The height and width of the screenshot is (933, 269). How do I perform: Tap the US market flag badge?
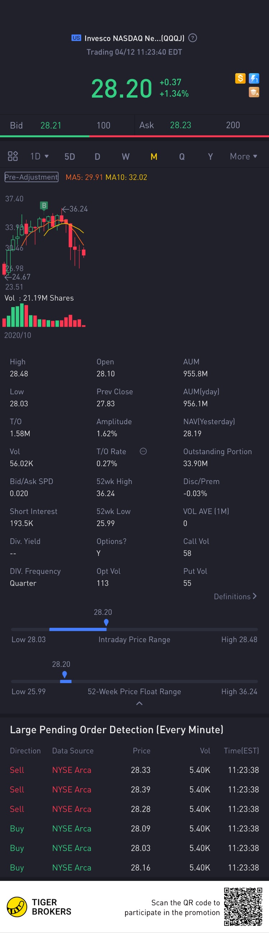pos(76,38)
